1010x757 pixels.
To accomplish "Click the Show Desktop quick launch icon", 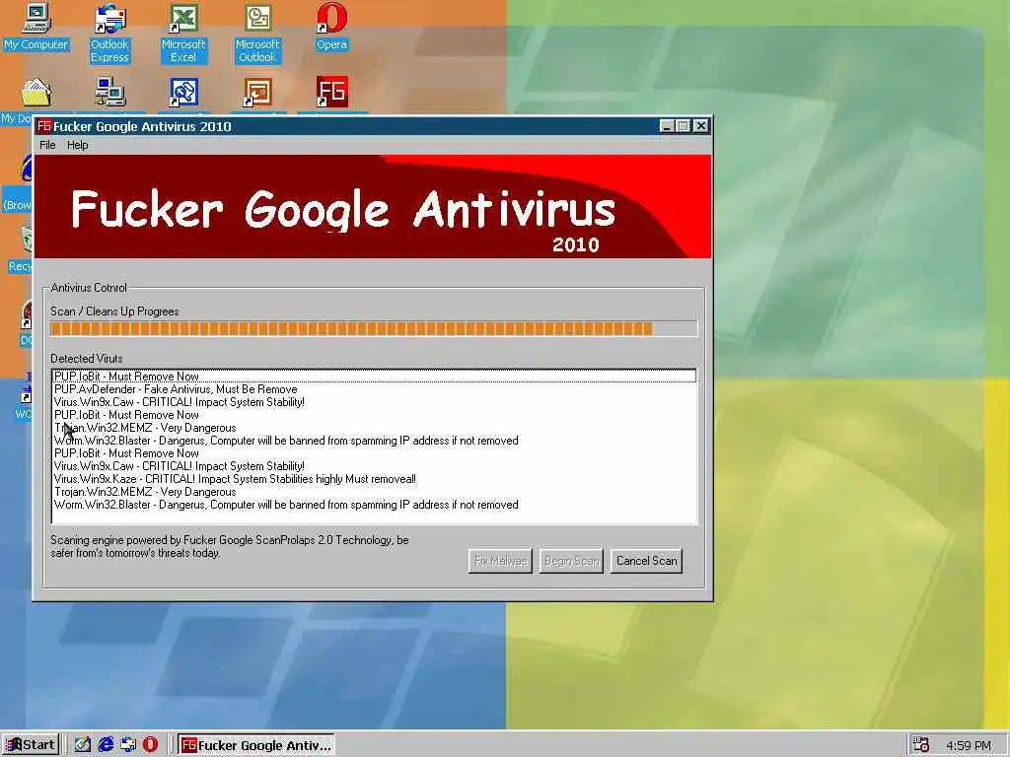I will (83, 745).
